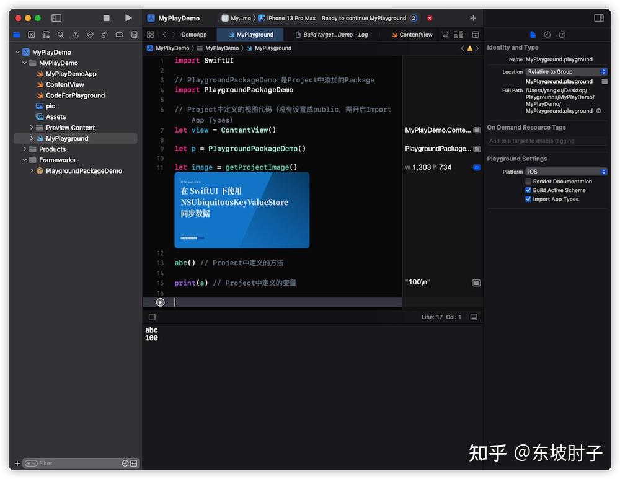This screenshot has width=620, height=479.
Task: Show quick look for view result
Action: click(x=477, y=130)
